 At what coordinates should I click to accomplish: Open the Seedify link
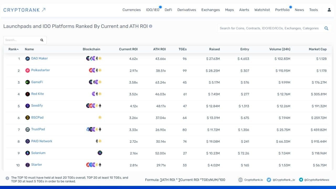point(37,106)
